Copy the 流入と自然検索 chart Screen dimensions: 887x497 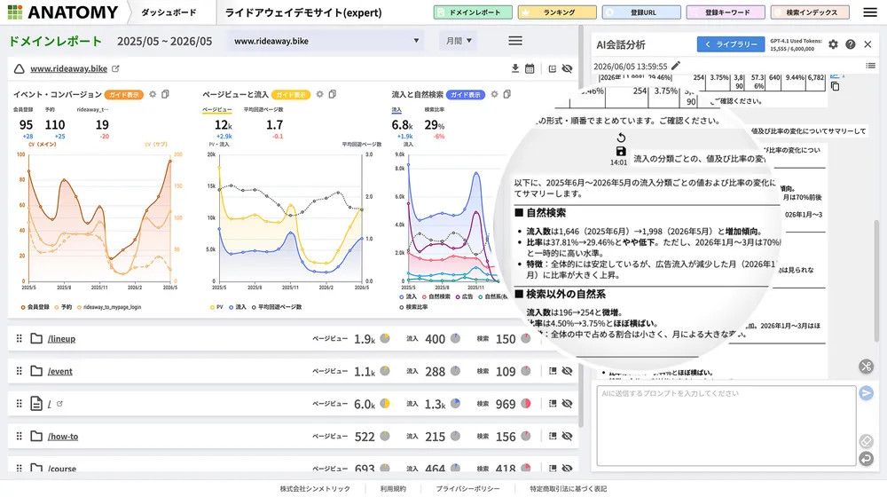(x=507, y=95)
